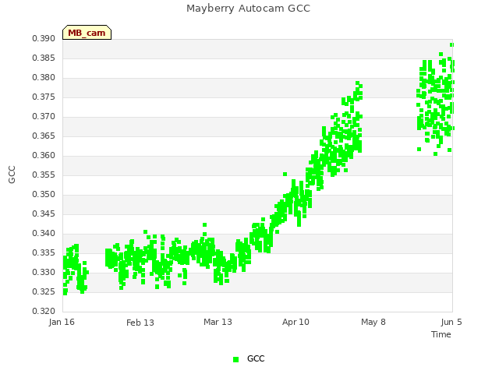Click the isolated data point near 0.355 before Apr 10
Image resolution: width=499 pixels, height=374 pixels.
(x=285, y=175)
